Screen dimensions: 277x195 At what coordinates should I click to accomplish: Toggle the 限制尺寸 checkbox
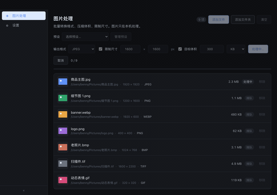point(101,49)
